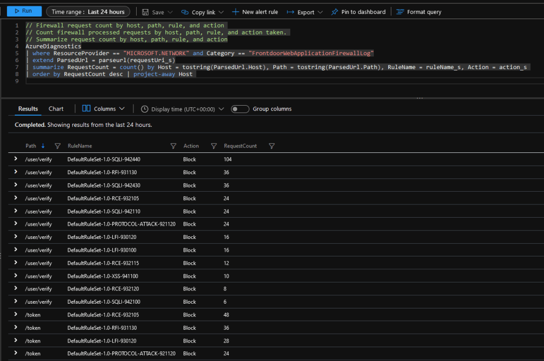This screenshot has height=361, width=544.
Task: Toggle the Group columns switch
Action: tap(240, 109)
